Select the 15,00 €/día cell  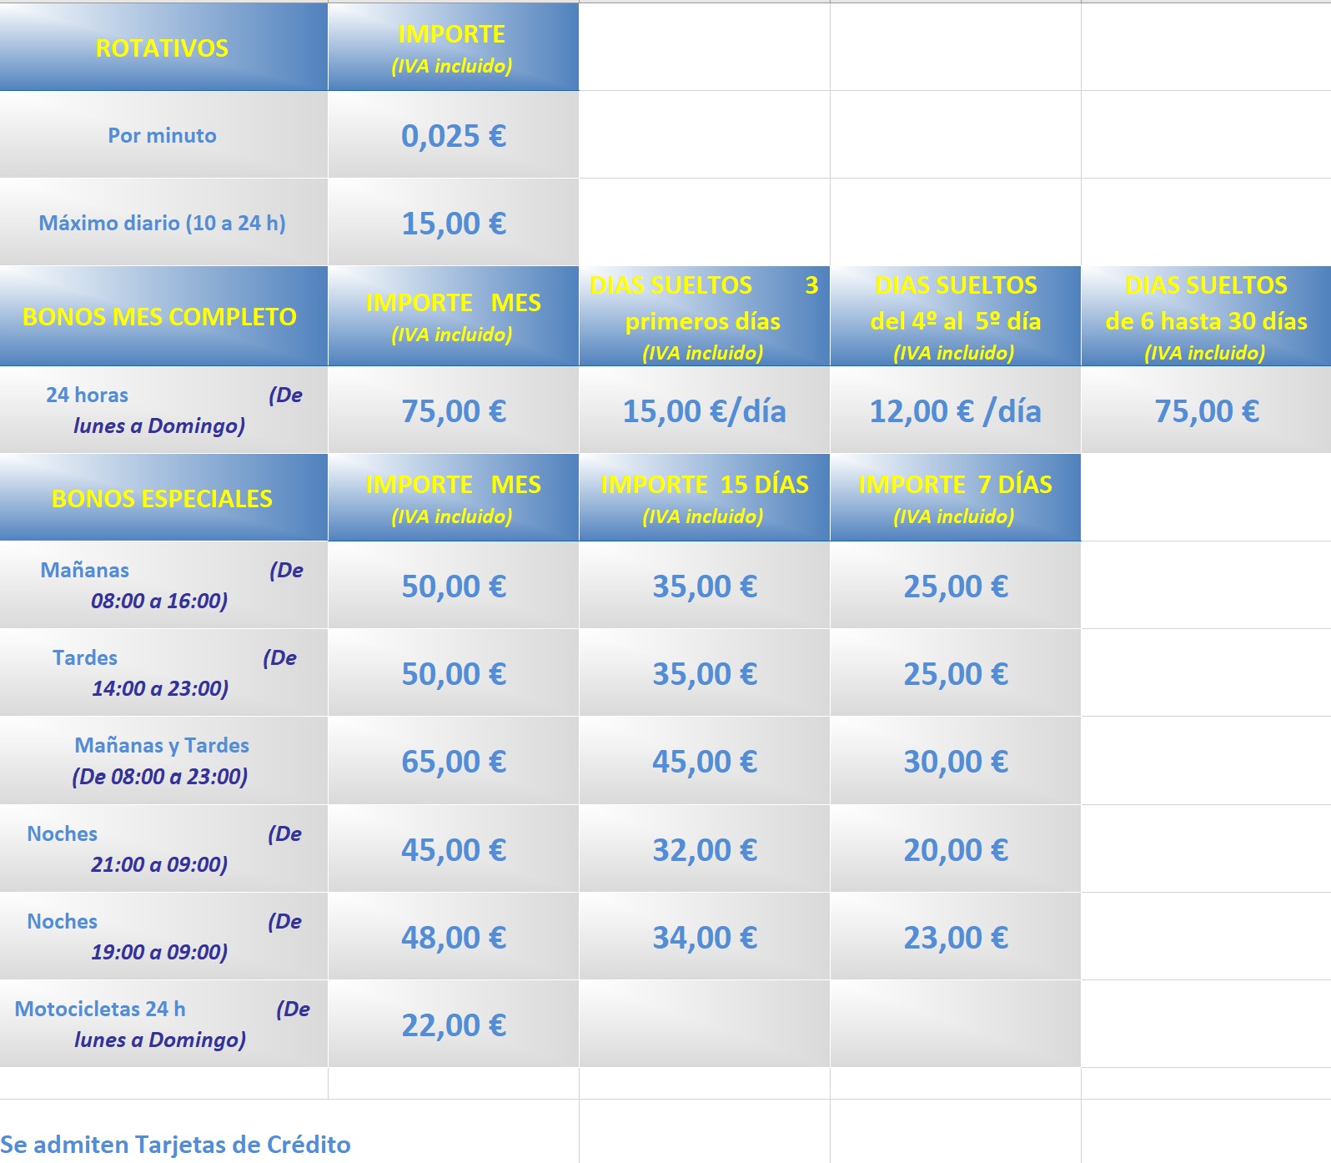pos(704,411)
